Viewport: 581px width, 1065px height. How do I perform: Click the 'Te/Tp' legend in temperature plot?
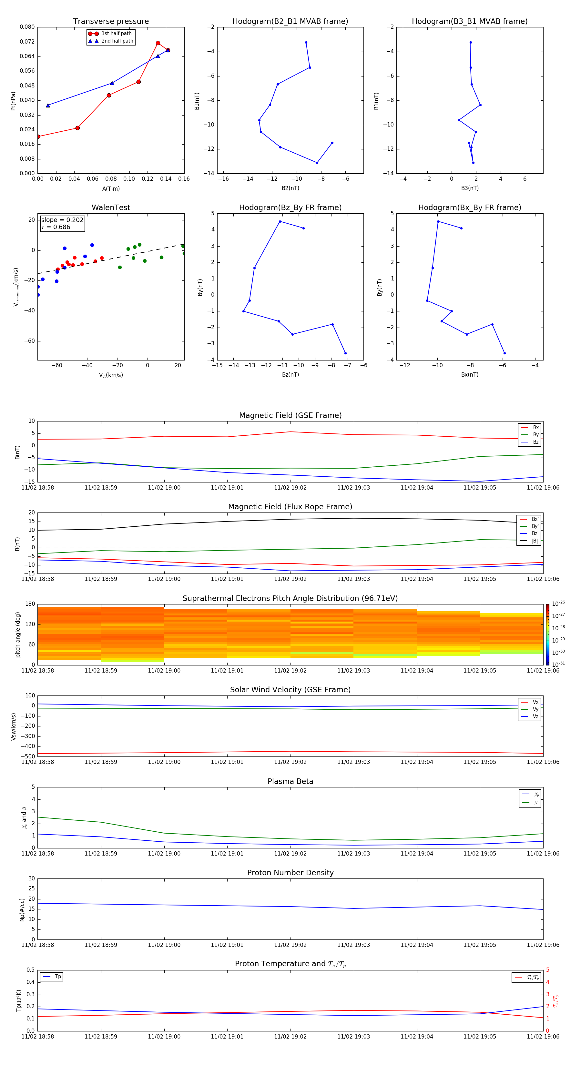526,977
